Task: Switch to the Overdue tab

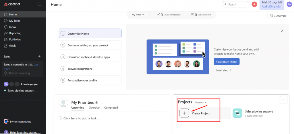Action: pos(94,108)
